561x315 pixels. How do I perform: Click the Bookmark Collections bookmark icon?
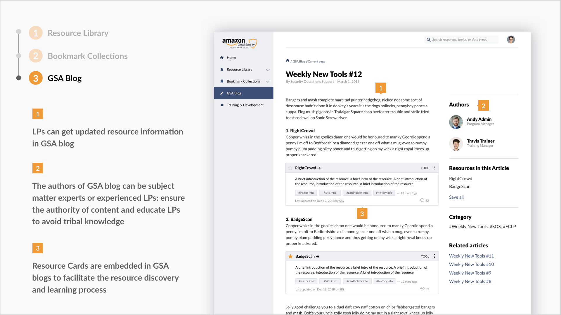coord(222,81)
